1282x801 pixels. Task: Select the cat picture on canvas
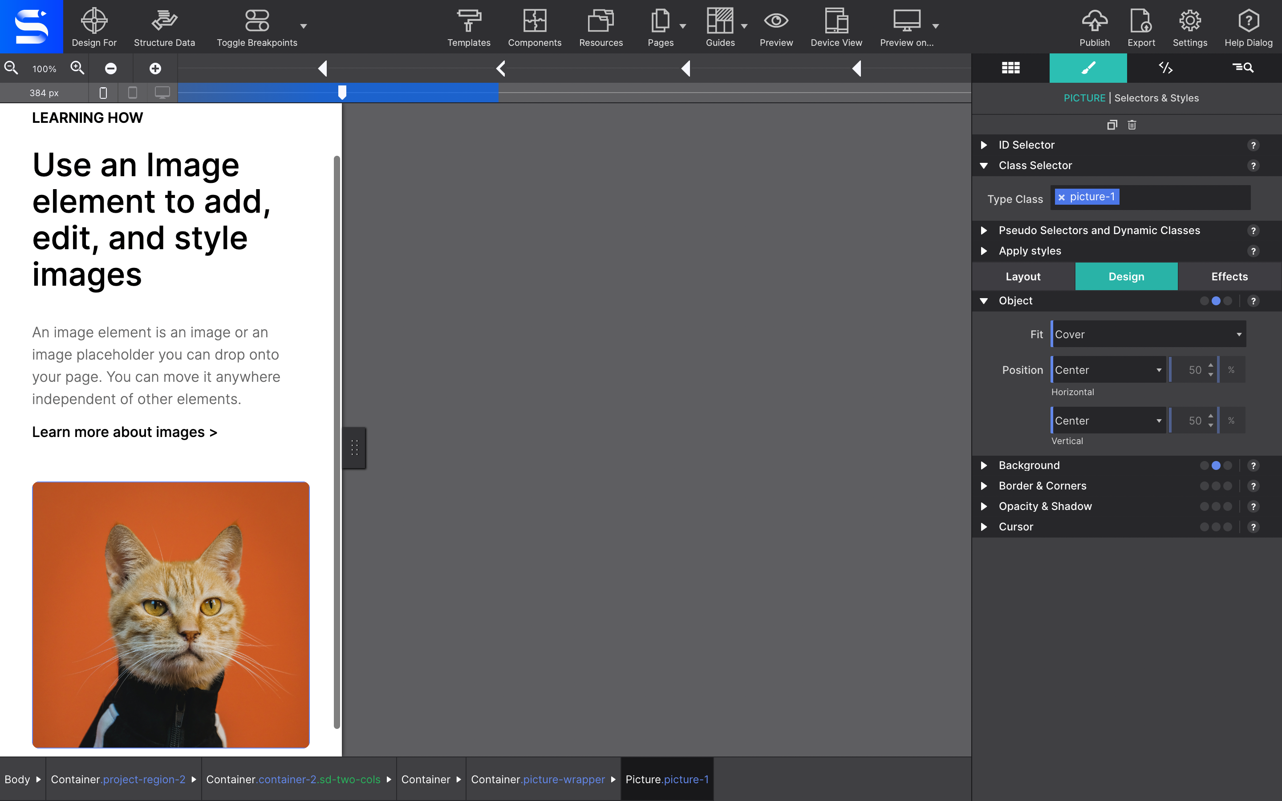click(x=170, y=615)
